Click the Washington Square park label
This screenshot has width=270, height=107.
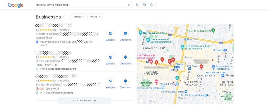click(x=228, y=97)
